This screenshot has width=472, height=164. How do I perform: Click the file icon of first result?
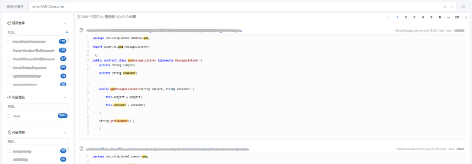(x=81, y=31)
